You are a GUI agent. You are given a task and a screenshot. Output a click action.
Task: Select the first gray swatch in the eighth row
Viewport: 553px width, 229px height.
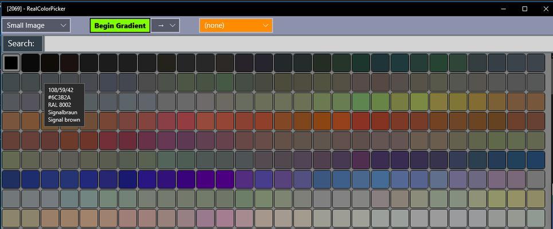pyautogui.click(x=11, y=198)
